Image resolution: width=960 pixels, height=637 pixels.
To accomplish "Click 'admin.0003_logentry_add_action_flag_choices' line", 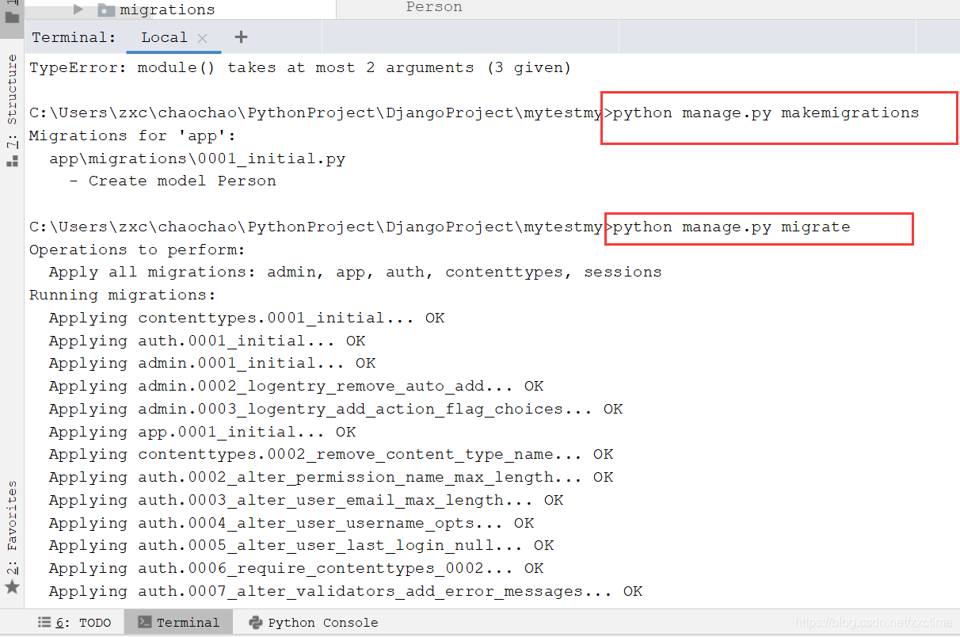I will click(x=336, y=410).
